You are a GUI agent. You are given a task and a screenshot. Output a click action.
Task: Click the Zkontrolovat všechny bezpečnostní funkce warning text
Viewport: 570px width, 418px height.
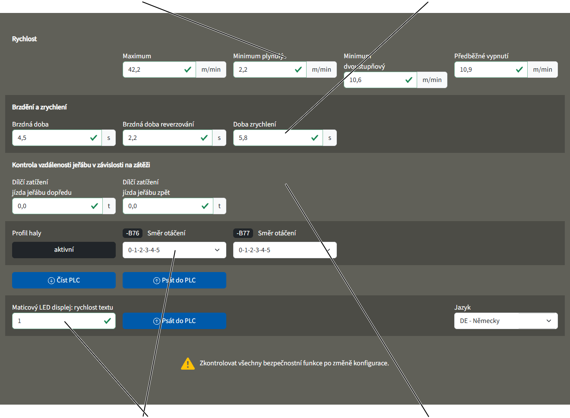click(294, 363)
